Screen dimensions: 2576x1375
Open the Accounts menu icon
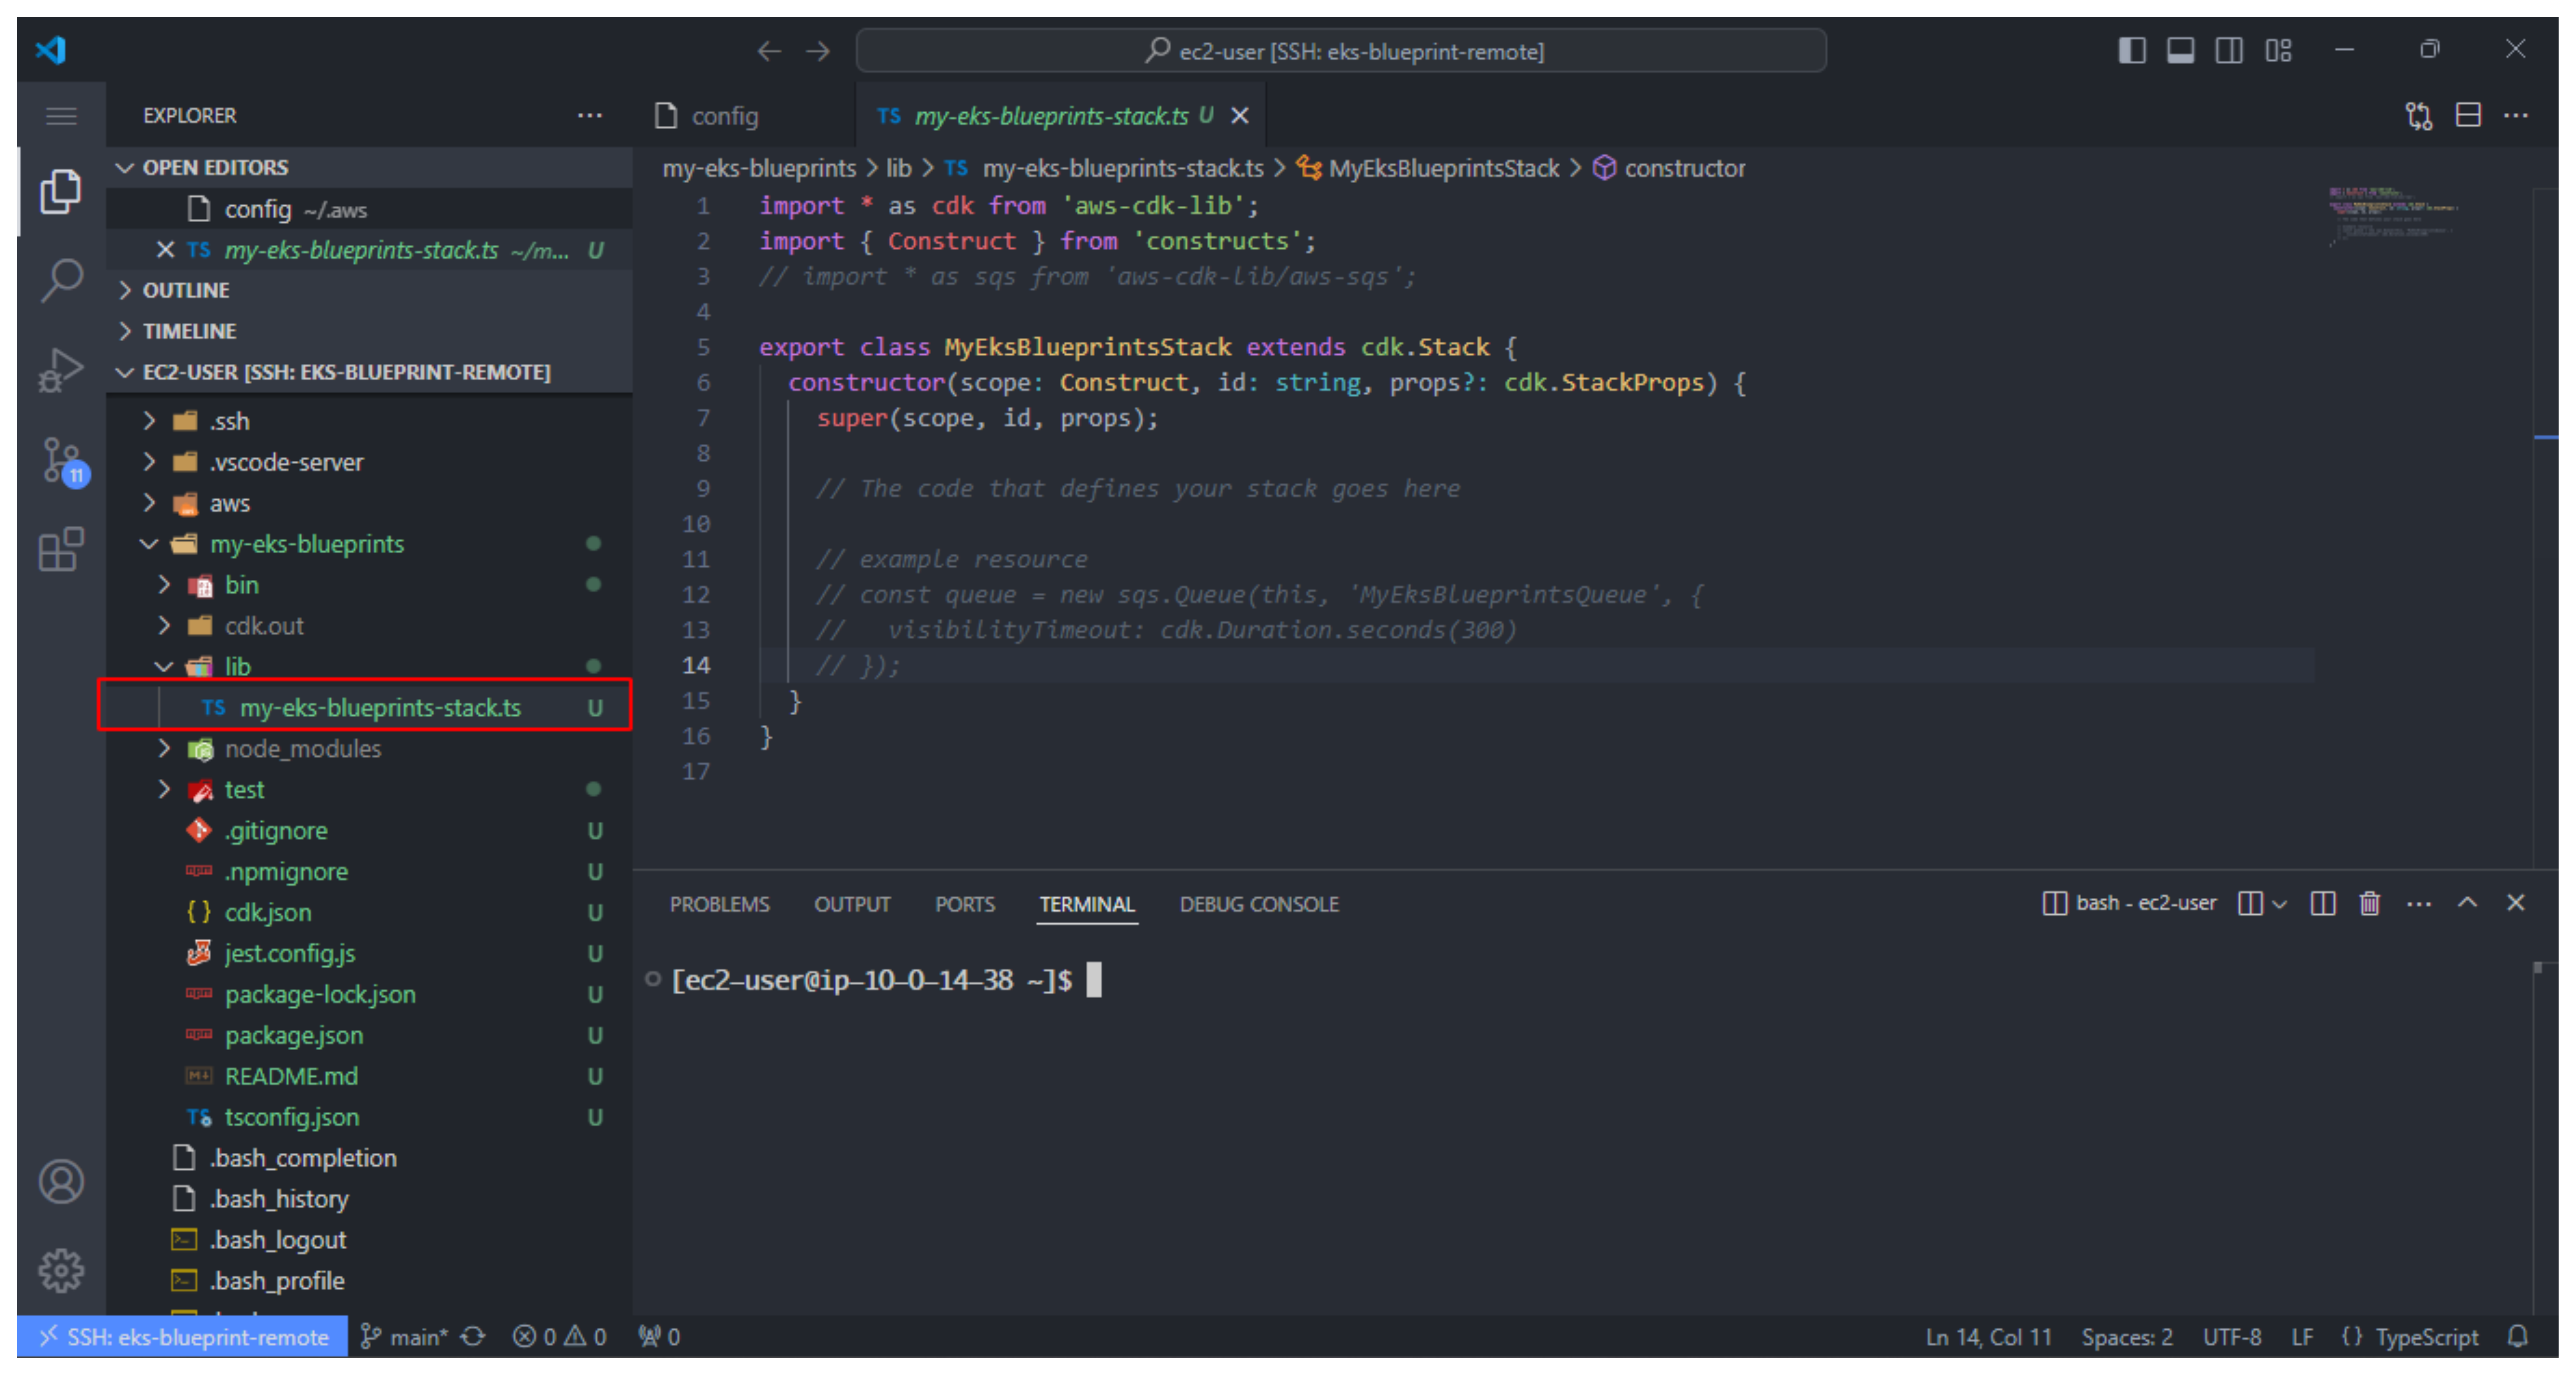tap(61, 1181)
